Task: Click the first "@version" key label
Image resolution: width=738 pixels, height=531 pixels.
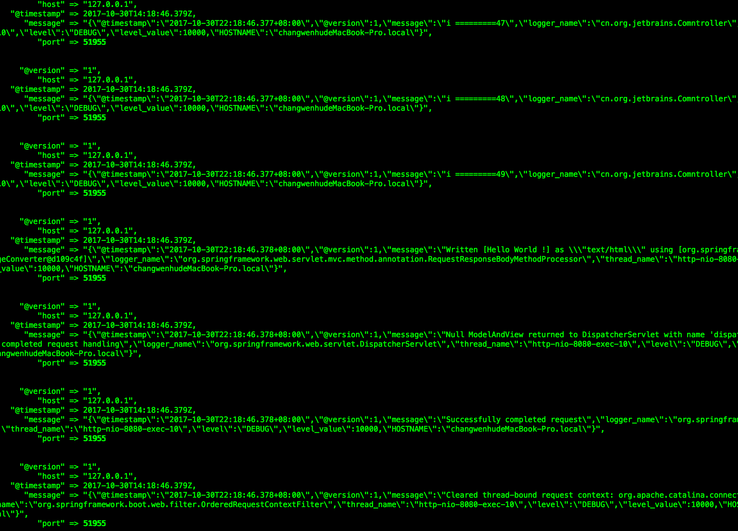Action: [42, 71]
